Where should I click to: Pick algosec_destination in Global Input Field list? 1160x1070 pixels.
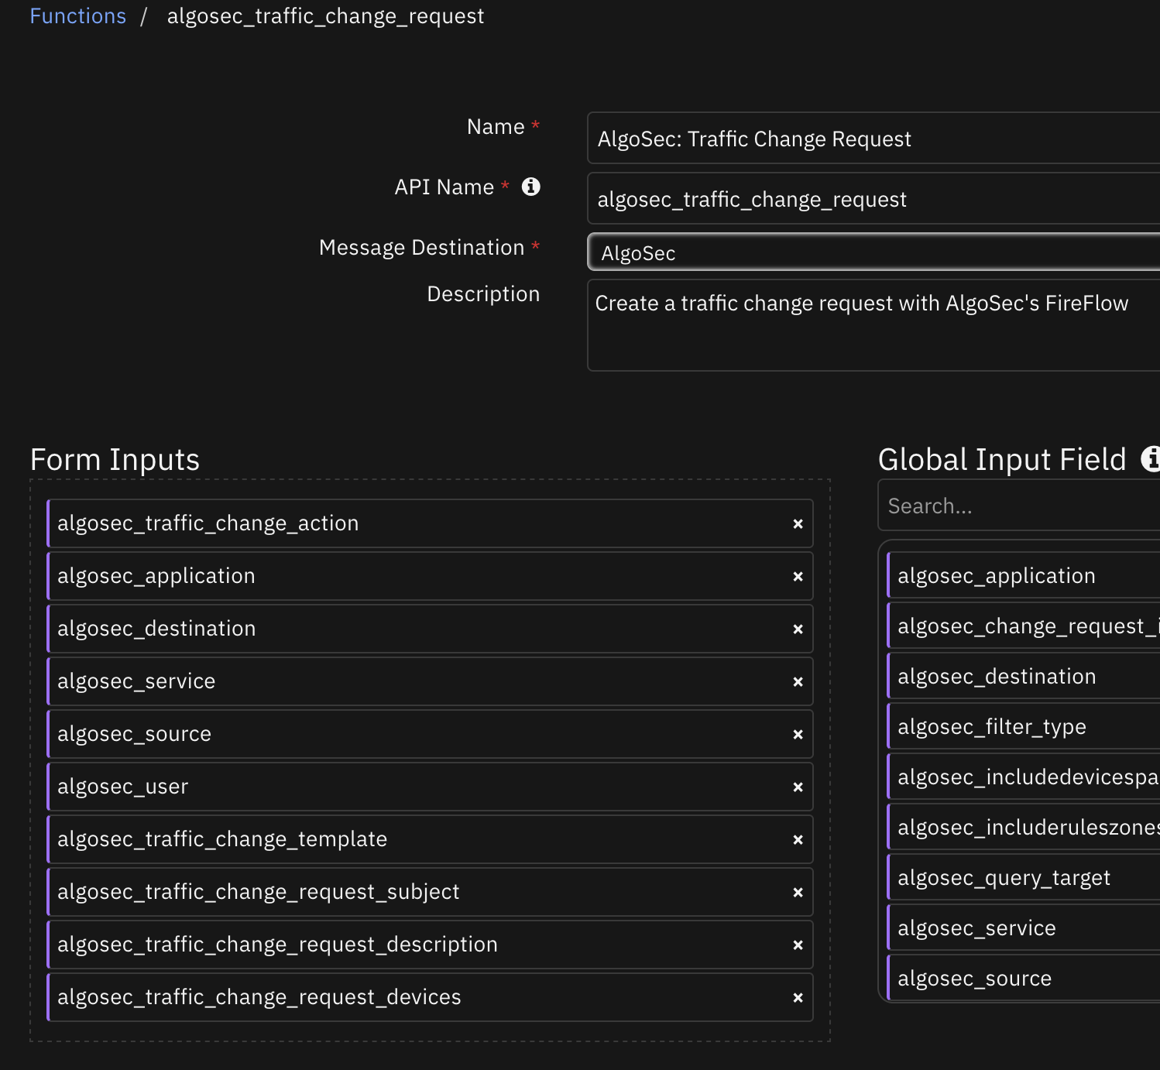pyautogui.click(x=1024, y=676)
